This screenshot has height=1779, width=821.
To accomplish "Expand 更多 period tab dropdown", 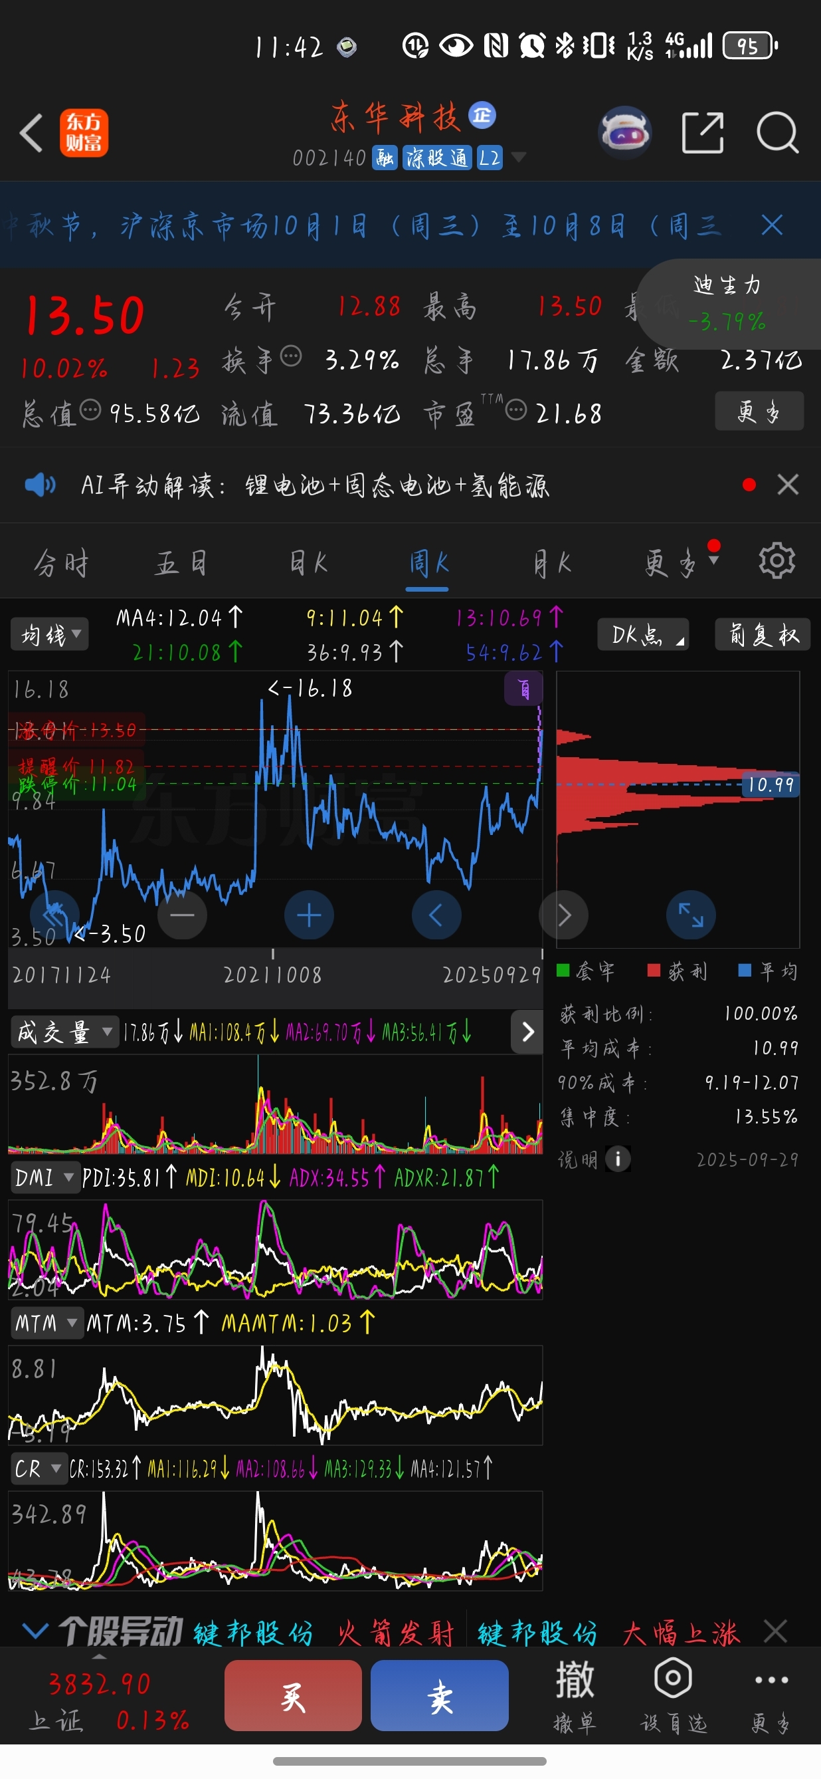I will (682, 562).
